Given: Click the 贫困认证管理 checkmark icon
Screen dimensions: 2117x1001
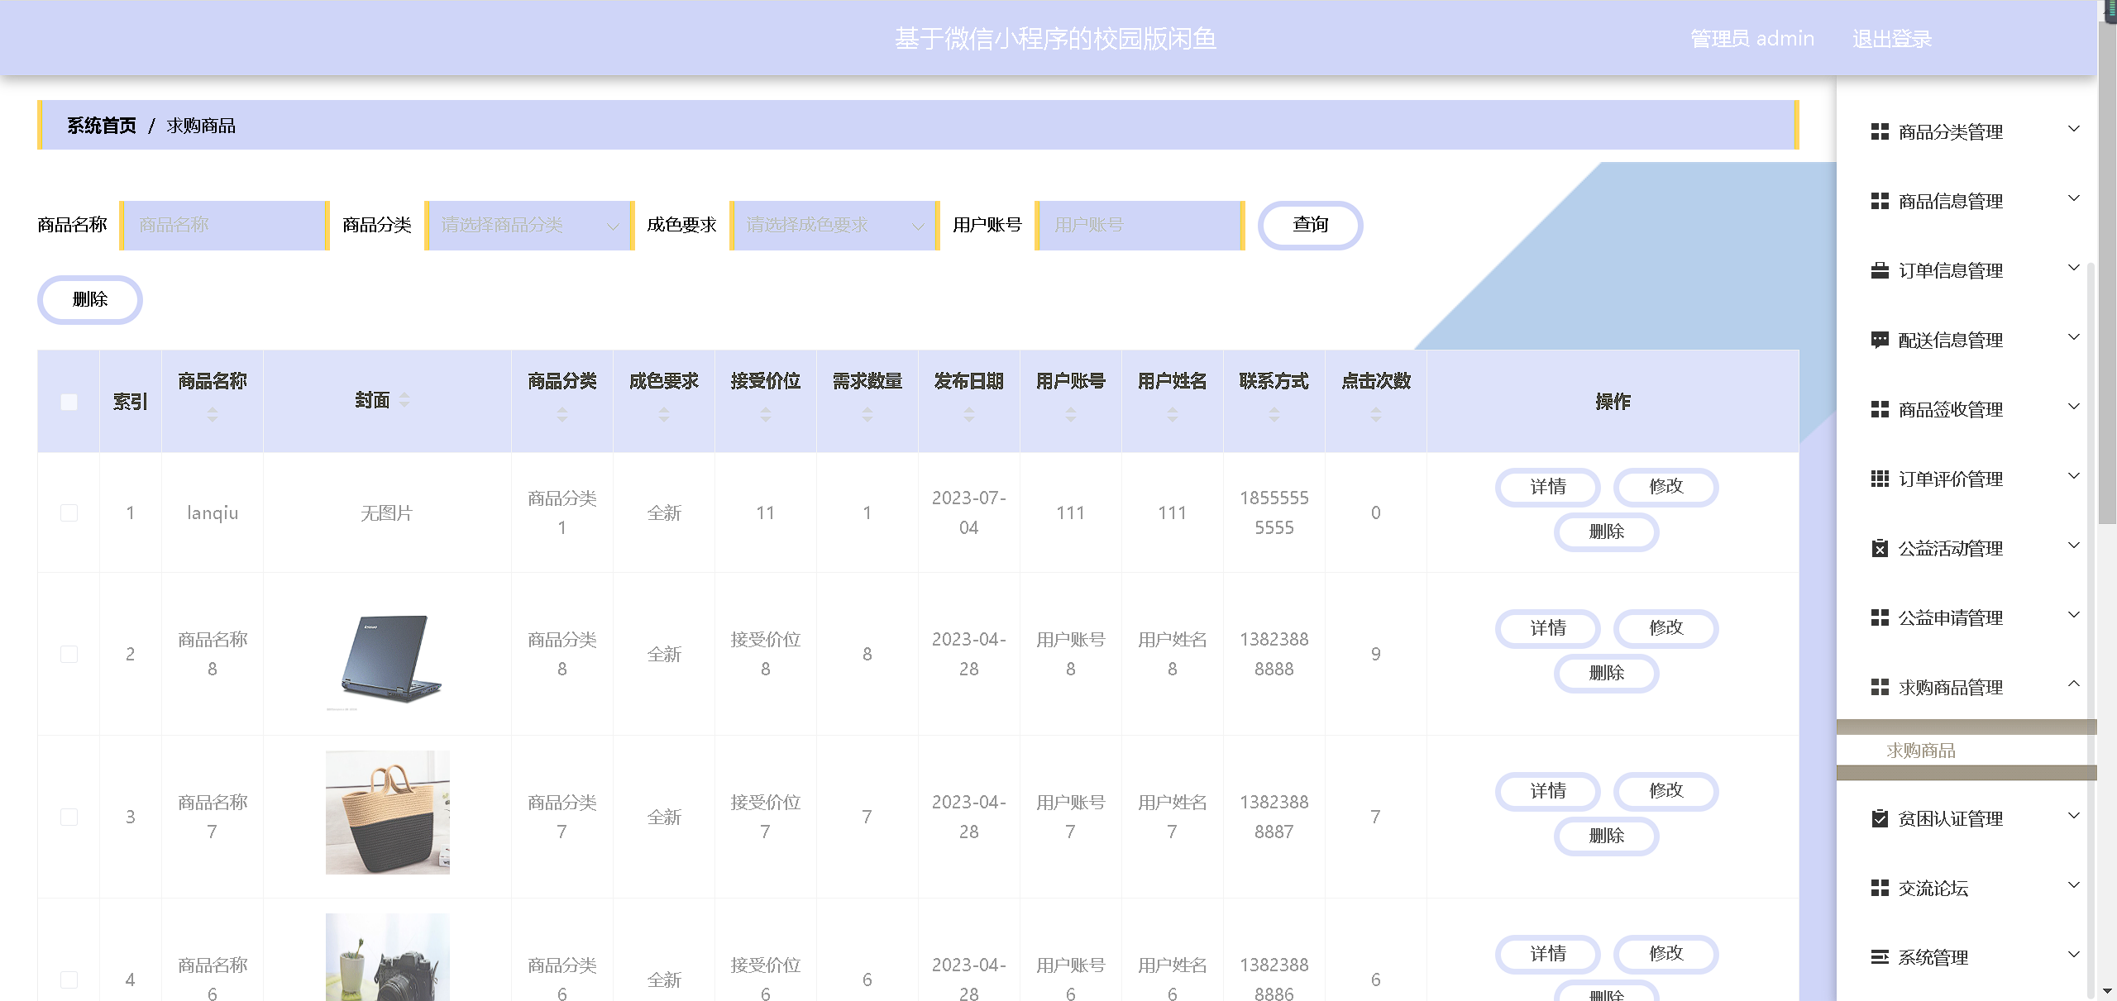Looking at the screenshot, I should 1880,818.
